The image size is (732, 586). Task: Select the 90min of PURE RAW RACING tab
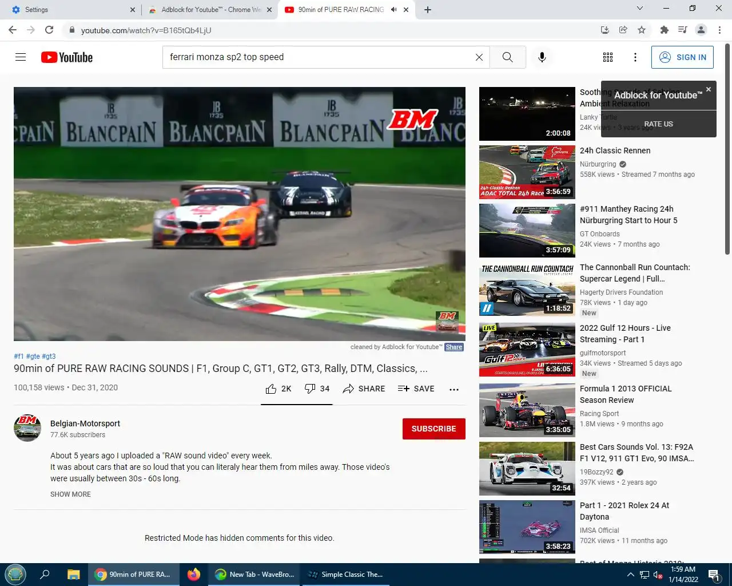pyautogui.click(x=346, y=10)
